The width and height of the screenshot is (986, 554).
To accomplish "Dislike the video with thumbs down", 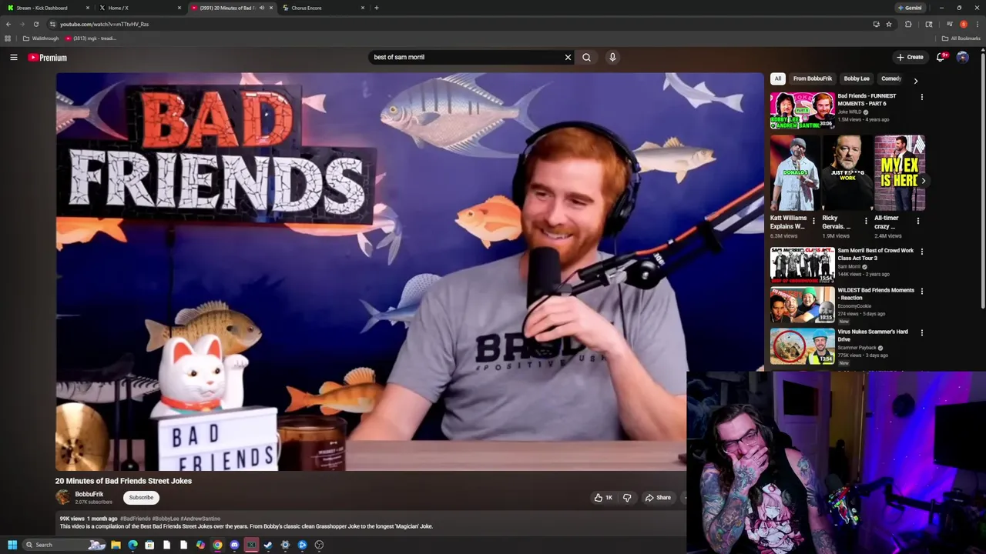I will coord(627,498).
